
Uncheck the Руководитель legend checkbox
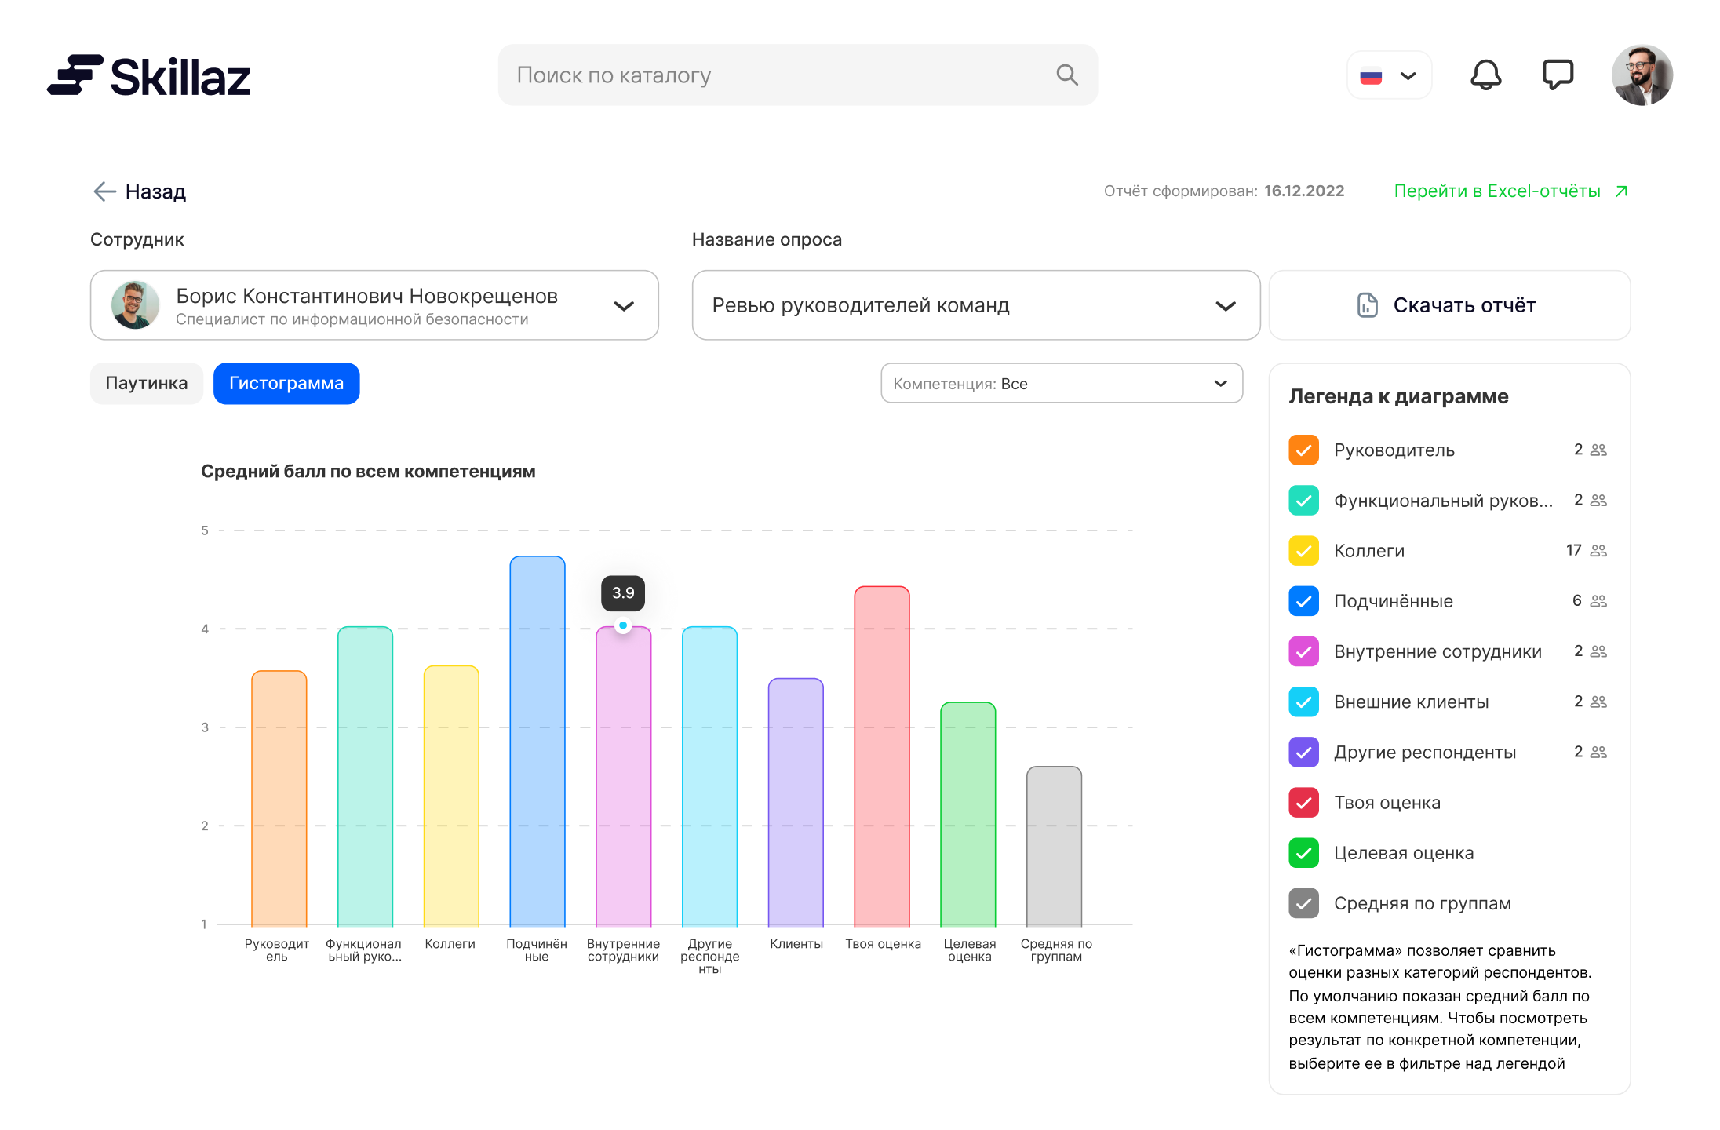1303,450
